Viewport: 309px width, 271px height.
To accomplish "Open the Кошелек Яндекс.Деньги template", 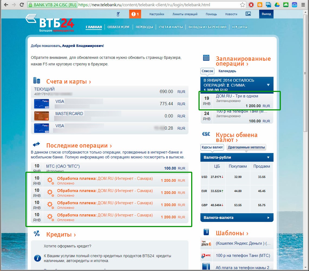I will click(x=237, y=243).
